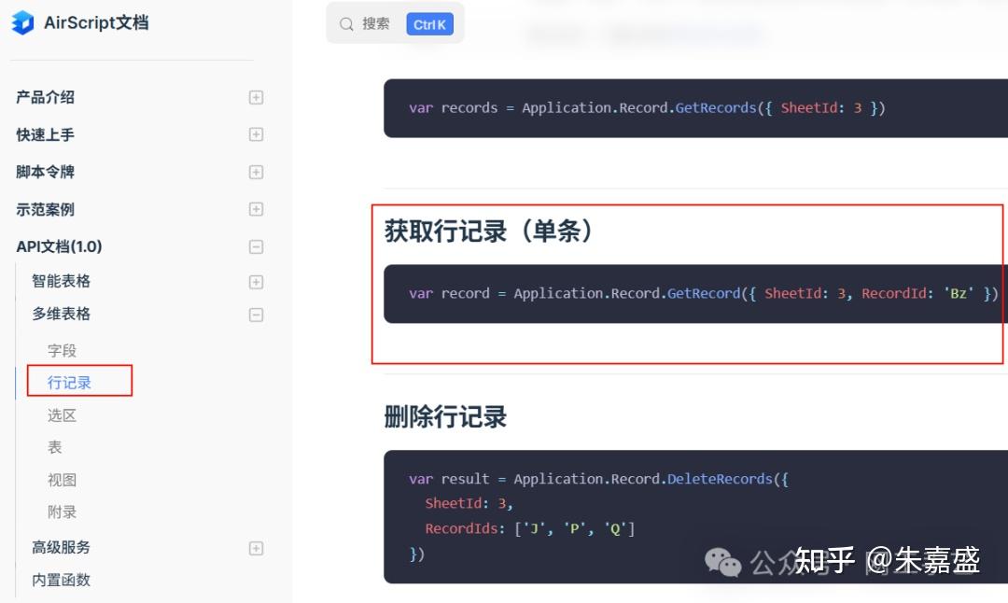This screenshot has height=603, width=1008.
Task: Open the 视图 page
Action: click(x=62, y=480)
